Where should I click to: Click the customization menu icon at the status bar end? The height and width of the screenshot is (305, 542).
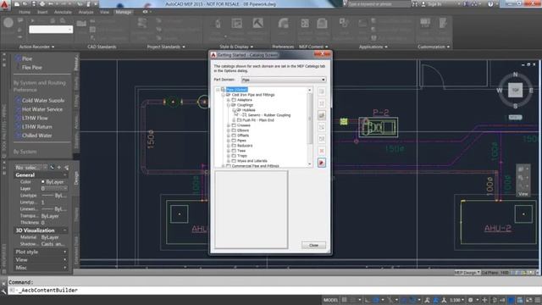pyautogui.click(x=537, y=300)
